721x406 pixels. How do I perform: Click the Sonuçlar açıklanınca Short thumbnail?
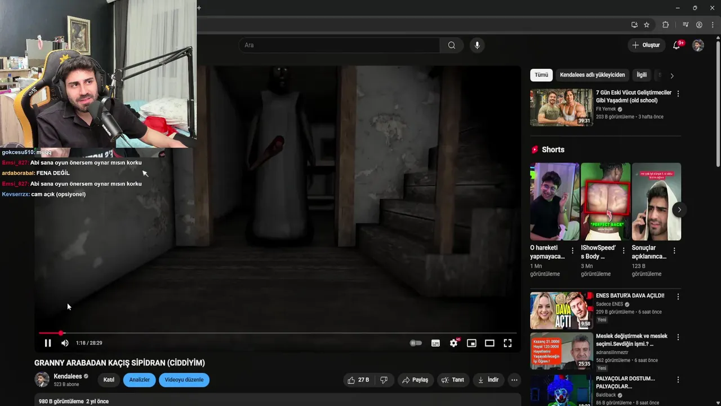pos(656,202)
